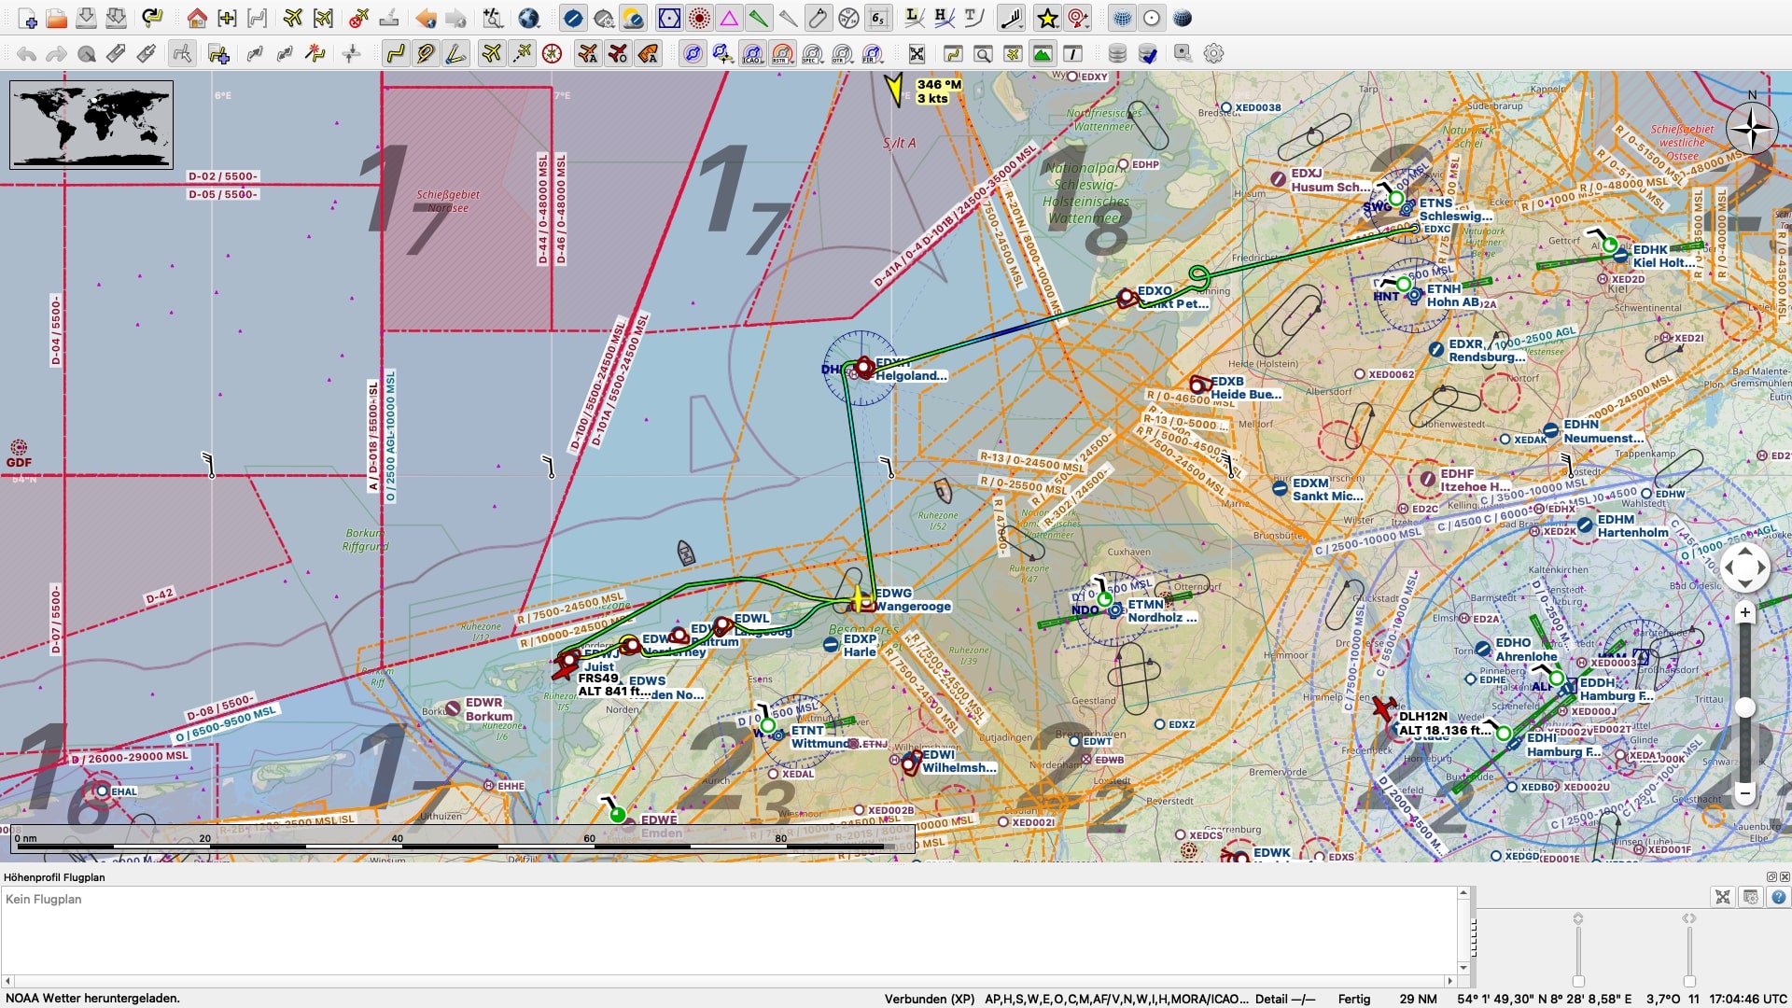The width and height of the screenshot is (1792, 1008).
Task: Center map on user aircraft
Action: coord(293,18)
